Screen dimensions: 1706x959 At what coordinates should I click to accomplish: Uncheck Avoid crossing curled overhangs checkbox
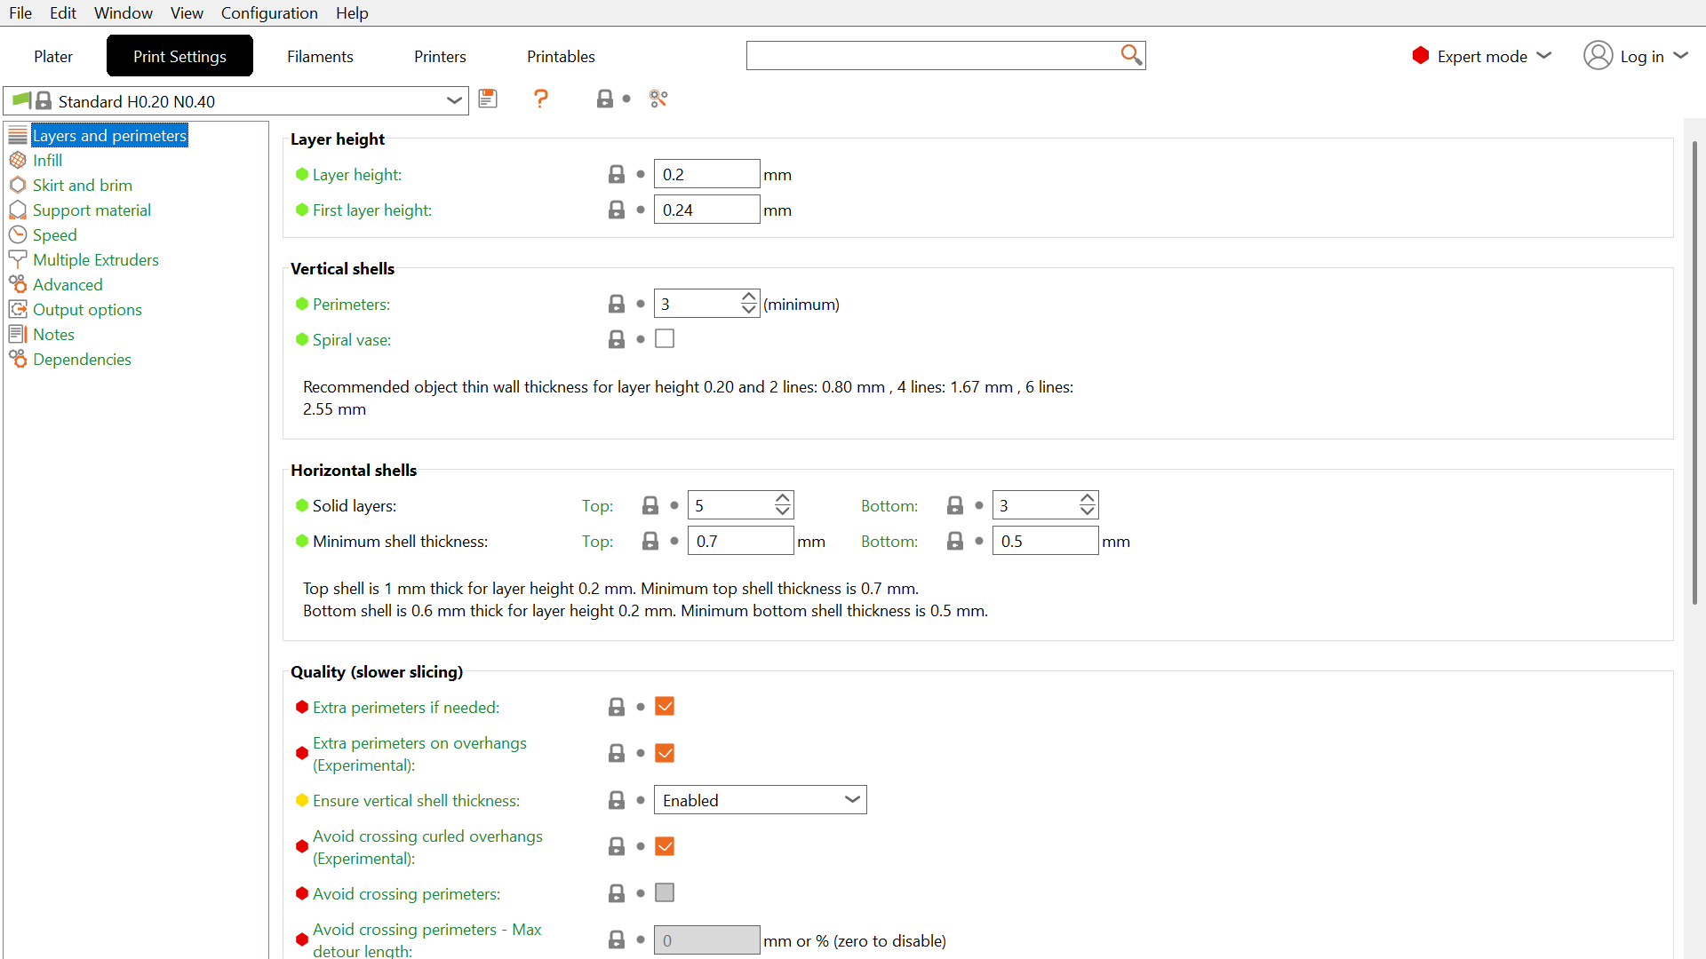(x=665, y=846)
